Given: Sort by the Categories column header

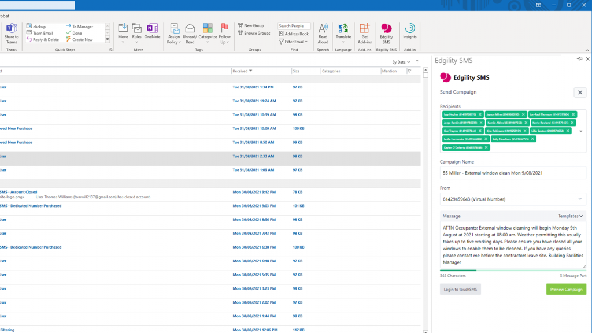Looking at the screenshot, I should (x=351, y=71).
